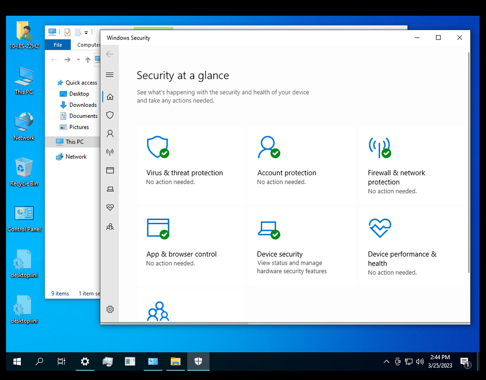
Task: Open Computer tab in File Explorer
Action: tap(88, 45)
